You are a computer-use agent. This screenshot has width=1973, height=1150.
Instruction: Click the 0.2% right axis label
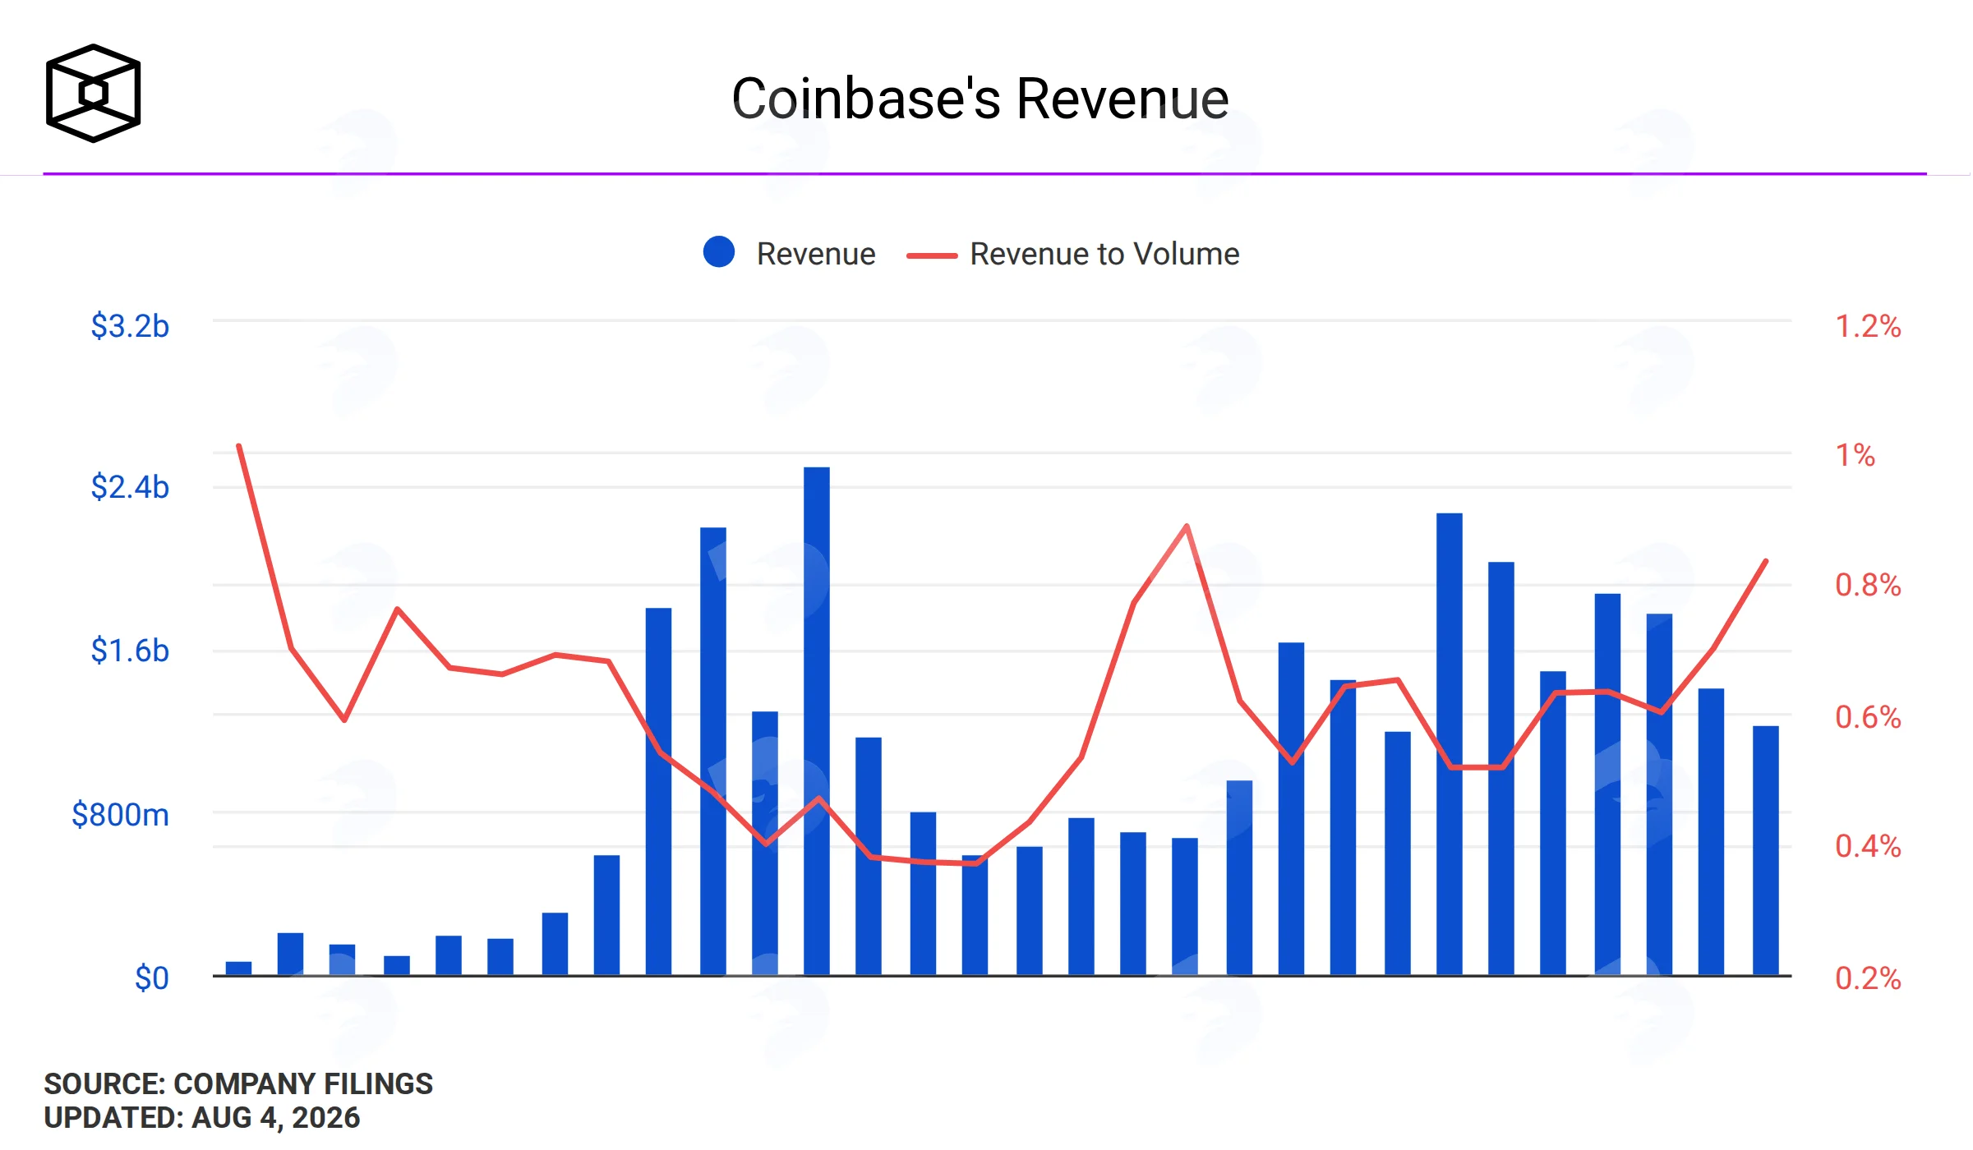(x=1868, y=978)
